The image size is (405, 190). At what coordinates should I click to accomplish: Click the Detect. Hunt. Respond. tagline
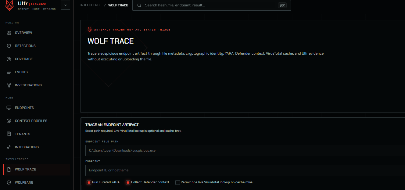click(x=38, y=9)
